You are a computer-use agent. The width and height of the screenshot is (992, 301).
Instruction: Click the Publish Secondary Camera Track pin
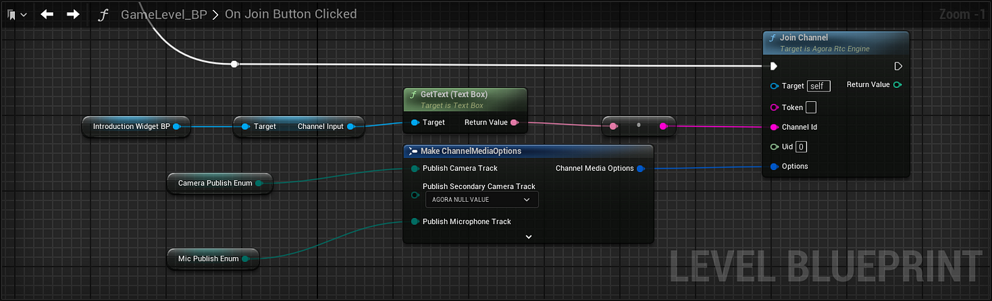415,195
